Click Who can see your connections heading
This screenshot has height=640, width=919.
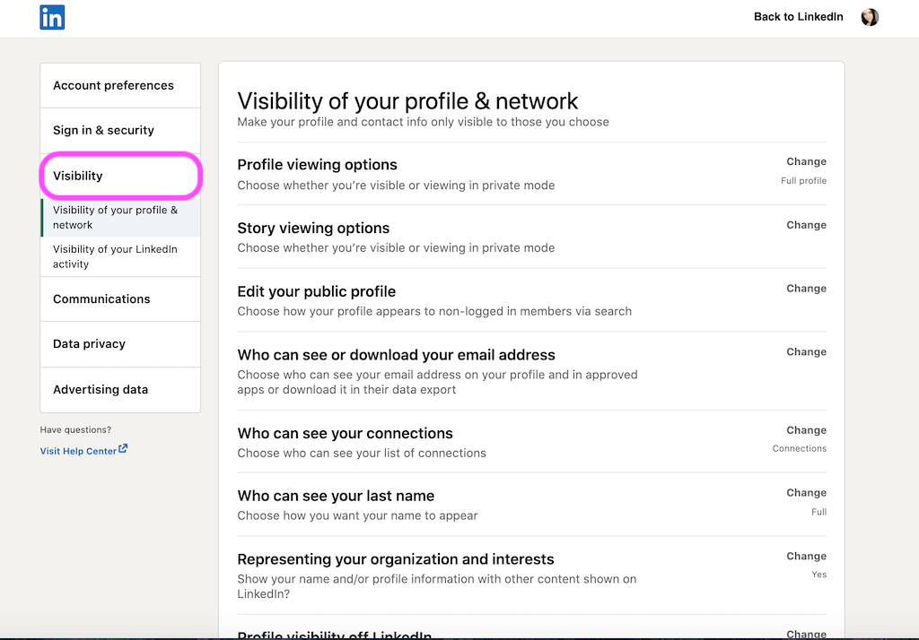pos(346,433)
